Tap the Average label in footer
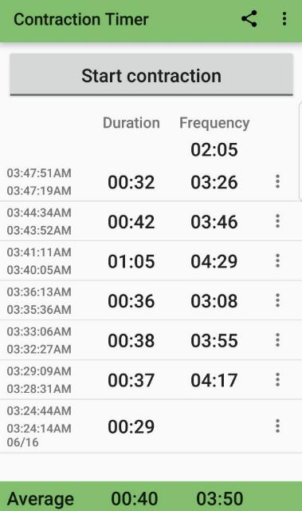The width and height of the screenshot is (302, 511). (x=41, y=498)
